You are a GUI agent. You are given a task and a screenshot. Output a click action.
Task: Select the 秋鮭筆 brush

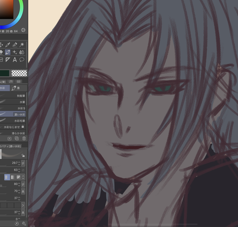pos(13,96)
